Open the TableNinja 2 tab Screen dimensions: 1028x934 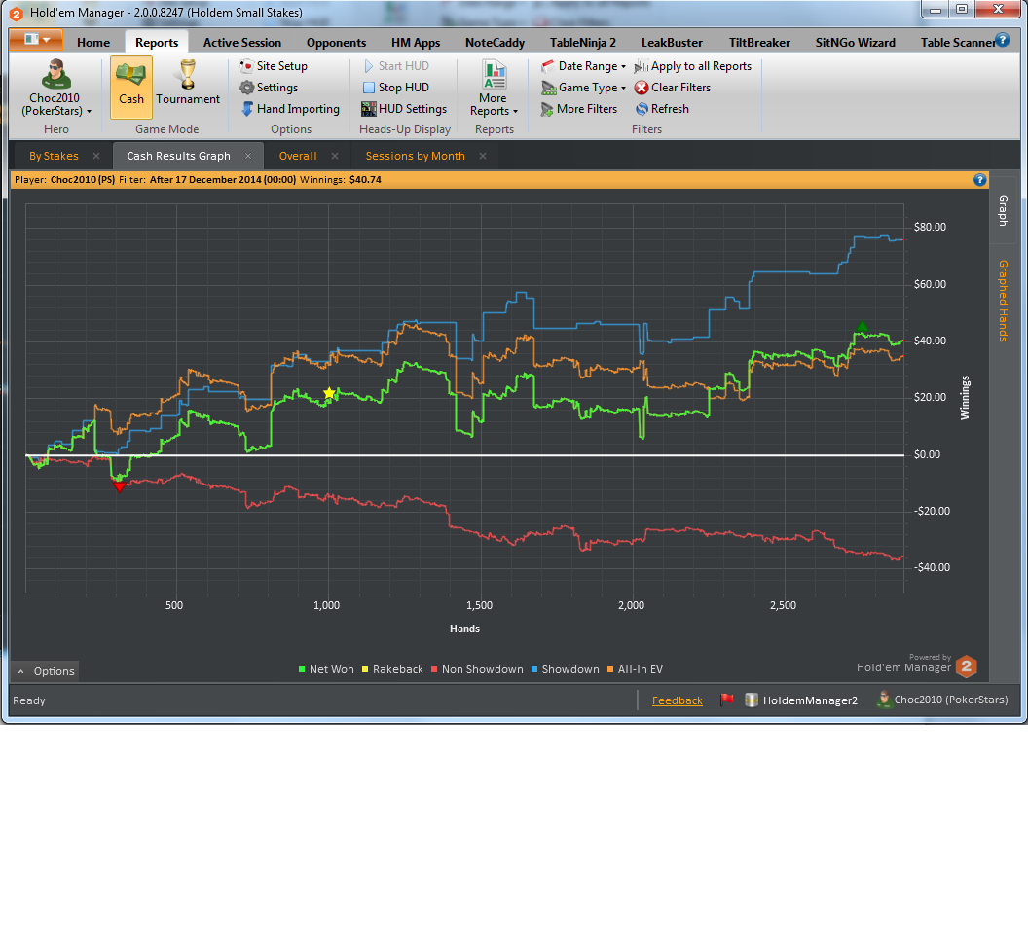(583, 43)
